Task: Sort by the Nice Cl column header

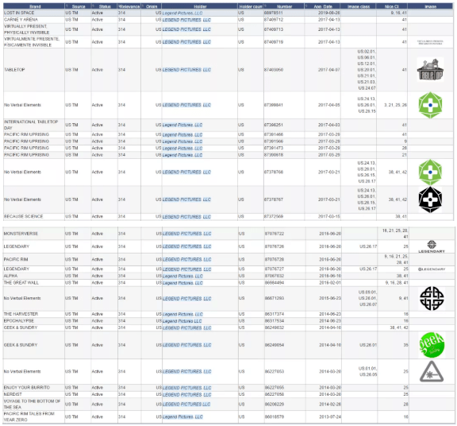Action: (392, 6)
